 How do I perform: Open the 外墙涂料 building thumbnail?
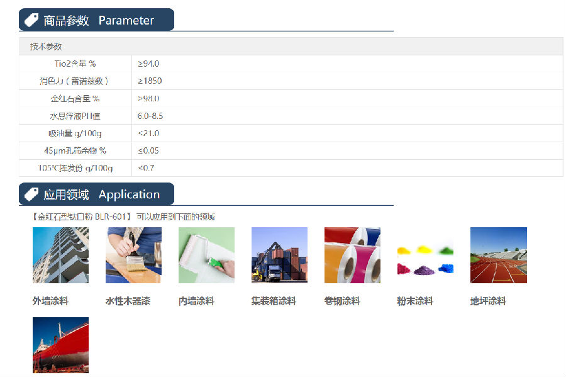(x=60, y=255)
